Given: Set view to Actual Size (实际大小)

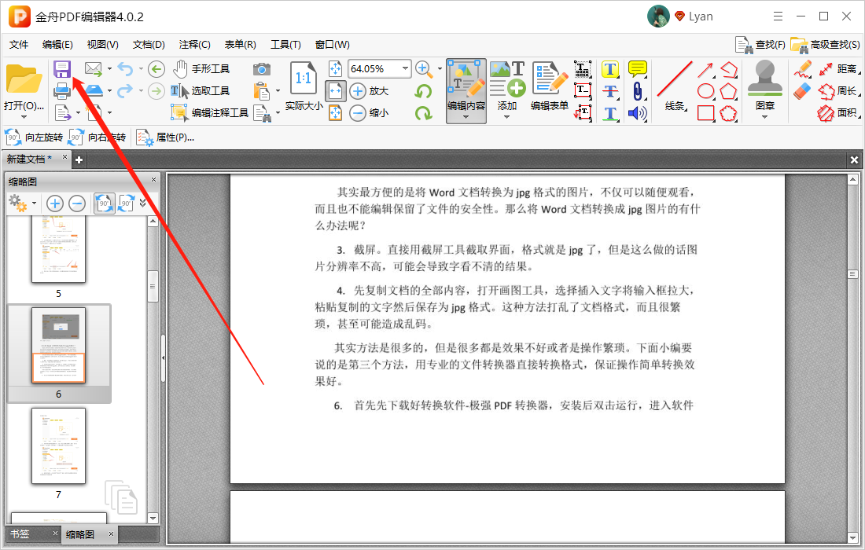Looking at the screenshot, I should coord(304,86).
